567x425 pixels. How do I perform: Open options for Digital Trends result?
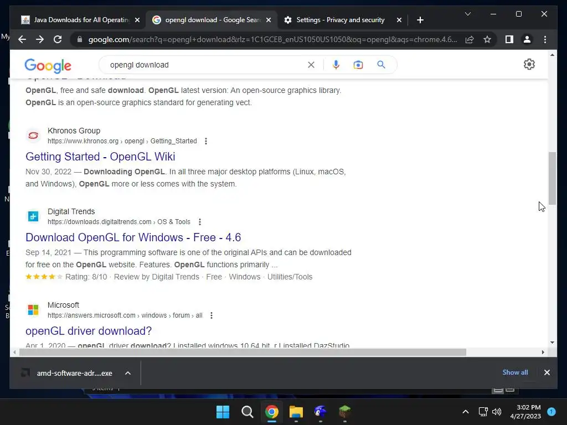coord(199,222)
